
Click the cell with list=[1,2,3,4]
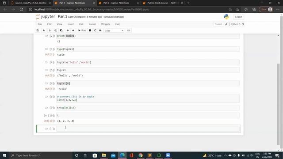[x=148, y=98]
